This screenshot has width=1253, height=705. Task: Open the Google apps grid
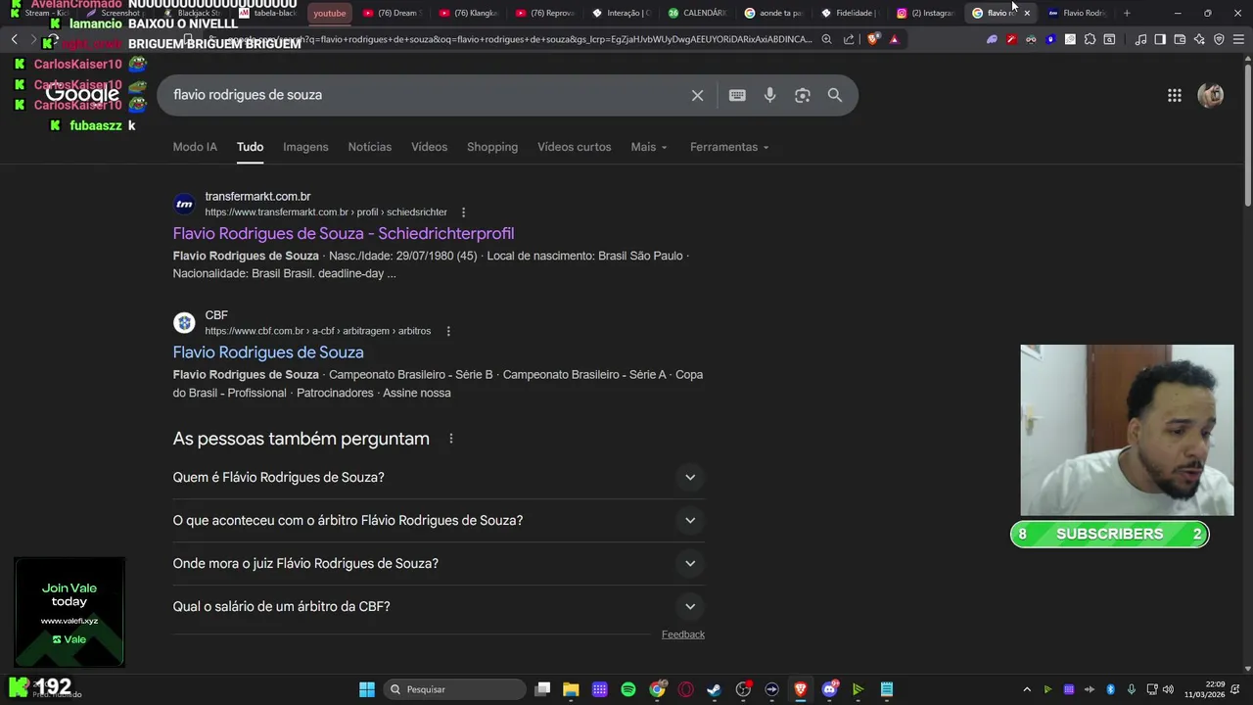[1175, 95]
